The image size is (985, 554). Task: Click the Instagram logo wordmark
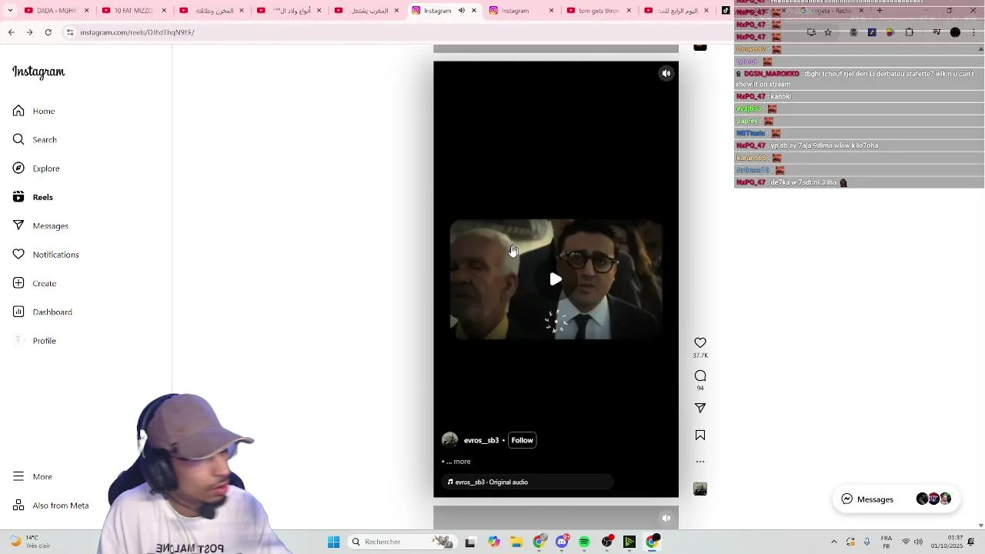[38, 72]
